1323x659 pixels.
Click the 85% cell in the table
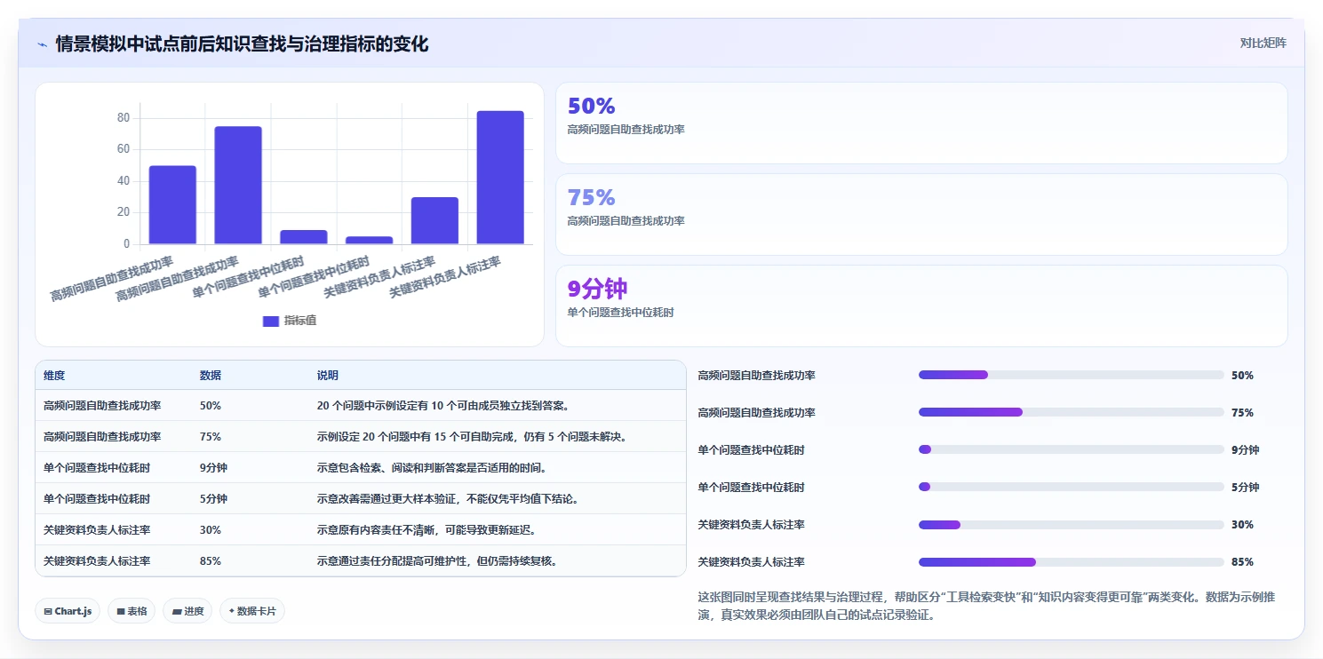(x=211, y=561)
